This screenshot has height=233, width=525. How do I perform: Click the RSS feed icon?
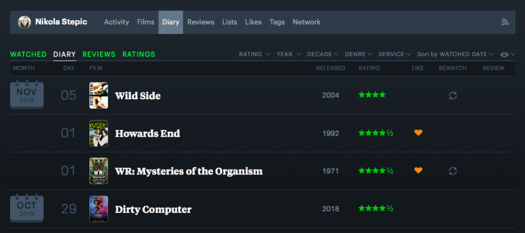click(505, 22)
